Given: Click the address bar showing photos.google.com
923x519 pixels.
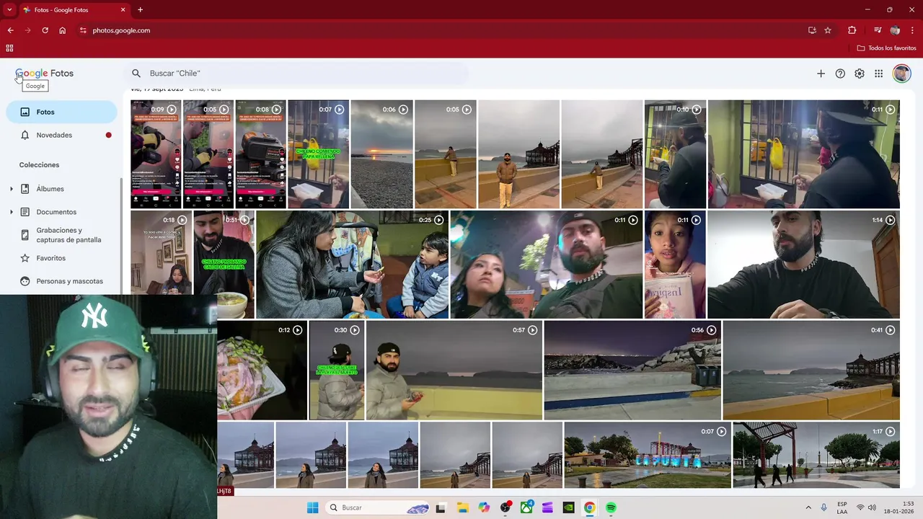Looking at the screenshot, I should click(x=440, y=30).
